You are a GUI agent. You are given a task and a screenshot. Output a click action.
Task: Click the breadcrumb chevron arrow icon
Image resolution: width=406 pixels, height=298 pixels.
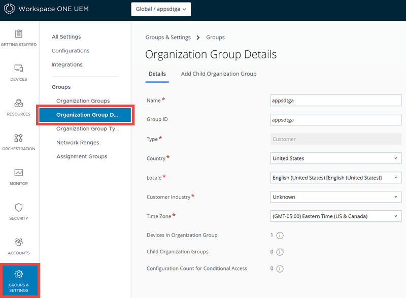click(x=198, y=38)
